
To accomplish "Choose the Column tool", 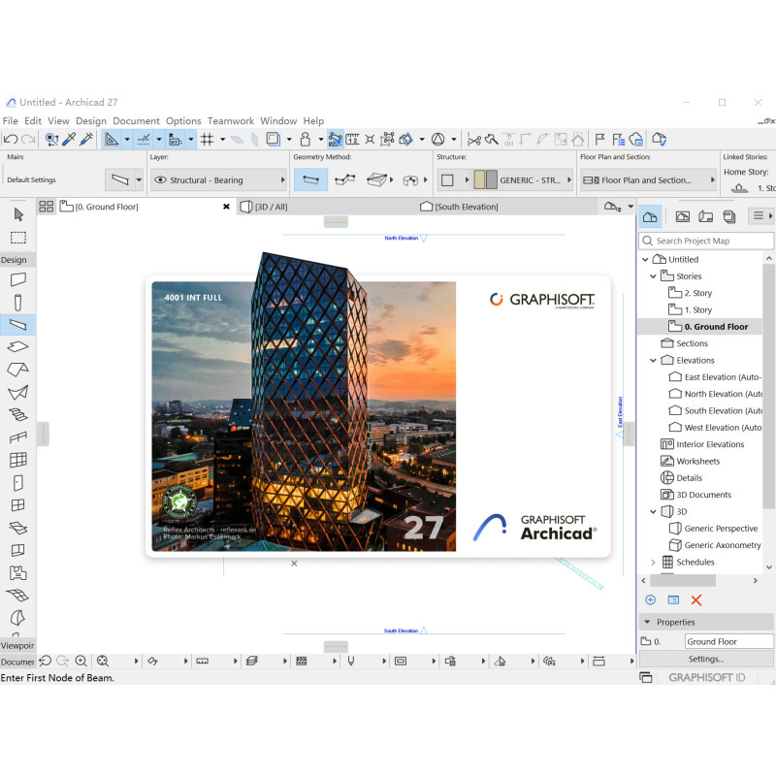I will (17, 302).
